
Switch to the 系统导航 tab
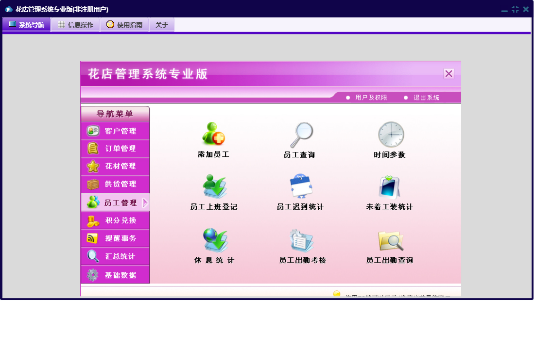click(27, 24)
